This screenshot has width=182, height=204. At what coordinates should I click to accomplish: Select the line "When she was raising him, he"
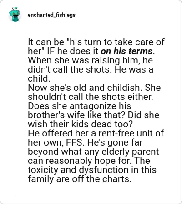click(91, 60)
